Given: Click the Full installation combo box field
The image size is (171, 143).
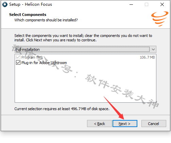Looking at the screenshot, I should 85,49.
